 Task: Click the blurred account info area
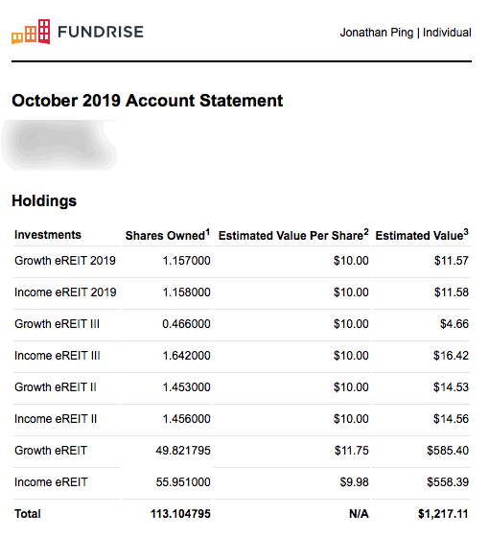tap(58, 145)
